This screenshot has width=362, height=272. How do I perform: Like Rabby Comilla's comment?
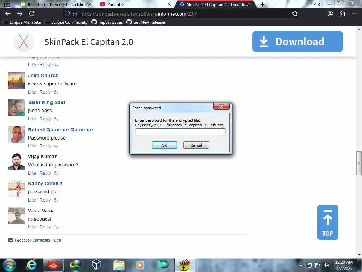pos(32,200)
